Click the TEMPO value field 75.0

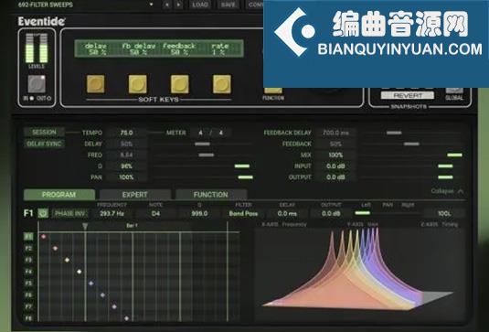pos(126,133)
